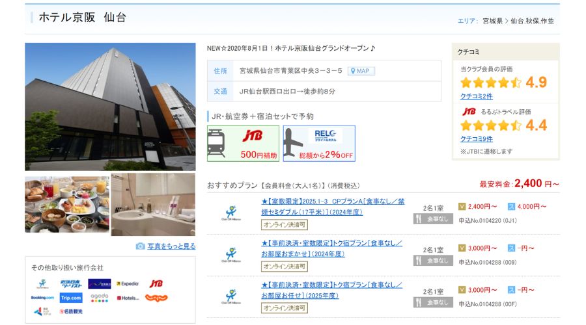The width and height of the screenshot is (586, 325).
Task: Click the その他取り扱い旅行会社 heading
Action: (x=67, y=268)
